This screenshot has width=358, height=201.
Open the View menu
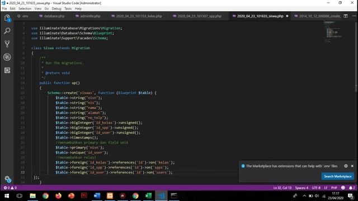(x=38, y=9)
